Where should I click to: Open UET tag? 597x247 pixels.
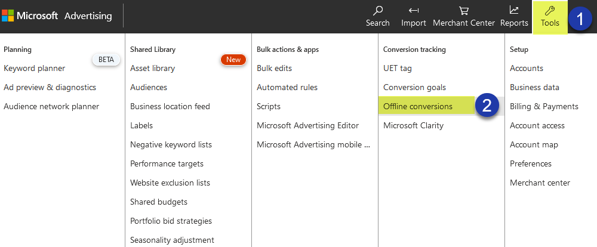click(x=398, y=69)
